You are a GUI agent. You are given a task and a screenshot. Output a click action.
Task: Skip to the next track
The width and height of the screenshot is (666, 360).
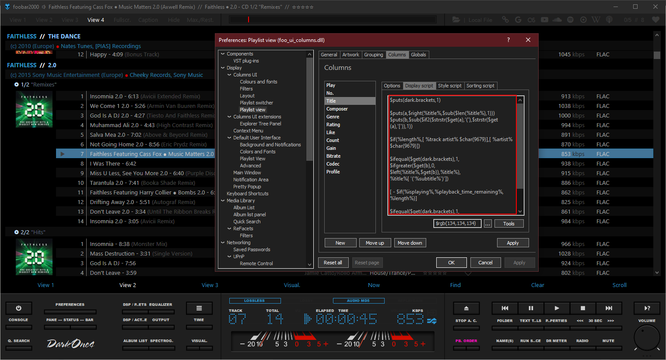click(x=609, y=308)
